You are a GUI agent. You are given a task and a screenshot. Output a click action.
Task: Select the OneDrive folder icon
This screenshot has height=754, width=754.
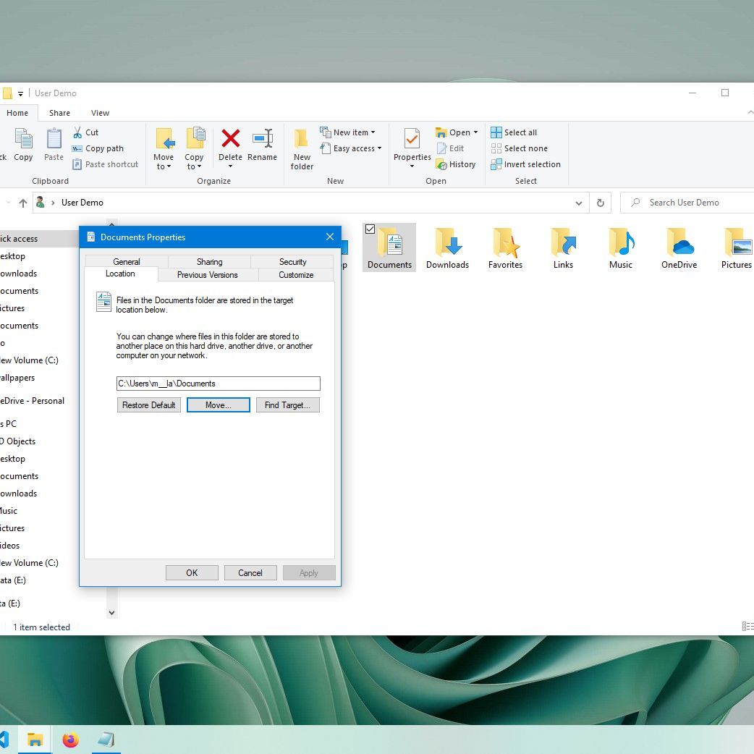679,243
